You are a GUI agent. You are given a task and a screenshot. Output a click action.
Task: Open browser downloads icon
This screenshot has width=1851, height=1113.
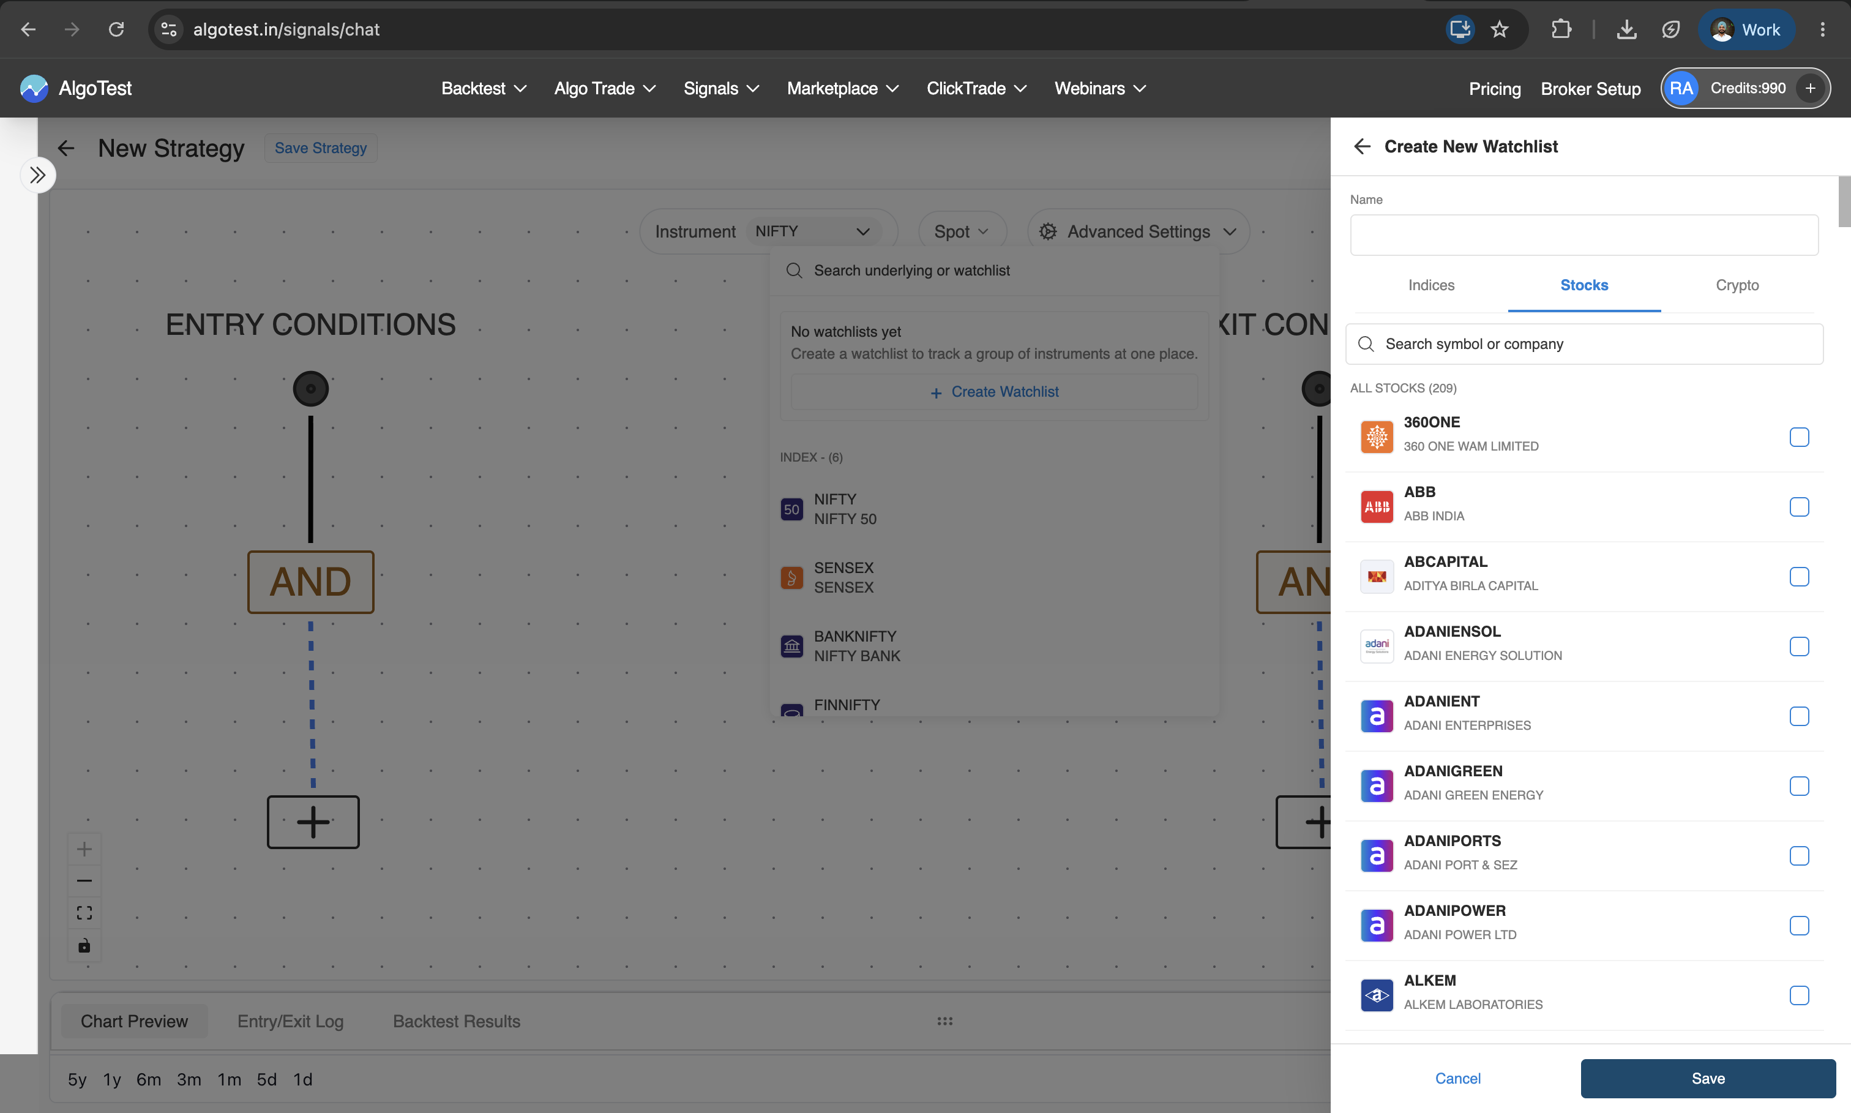[x=1626, y=29]
